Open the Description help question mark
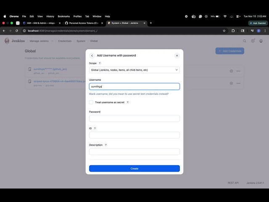This screenshot has width=269, height=202. (x=106, y=145)
